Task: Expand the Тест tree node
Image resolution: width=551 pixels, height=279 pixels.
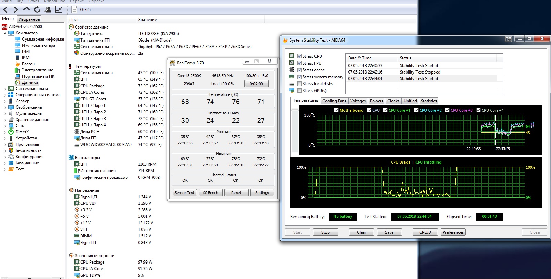Action: click(5, 169)
